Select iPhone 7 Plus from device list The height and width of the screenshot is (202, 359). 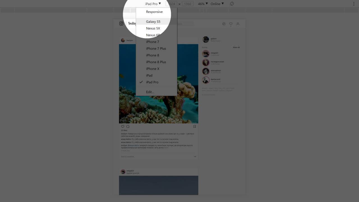pyautogui.click(x=157, y=49)
